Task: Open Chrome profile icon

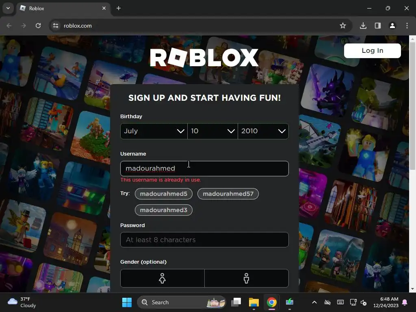Action: click(x=392, y=26)
